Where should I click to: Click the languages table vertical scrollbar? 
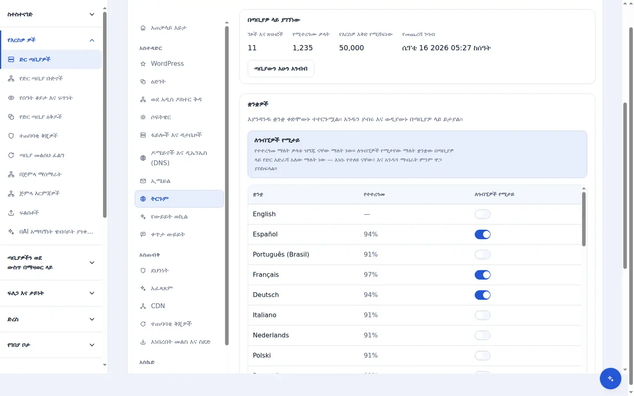584,219
